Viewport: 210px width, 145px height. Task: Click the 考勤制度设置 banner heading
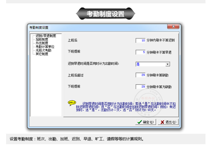tap(106, 14)
